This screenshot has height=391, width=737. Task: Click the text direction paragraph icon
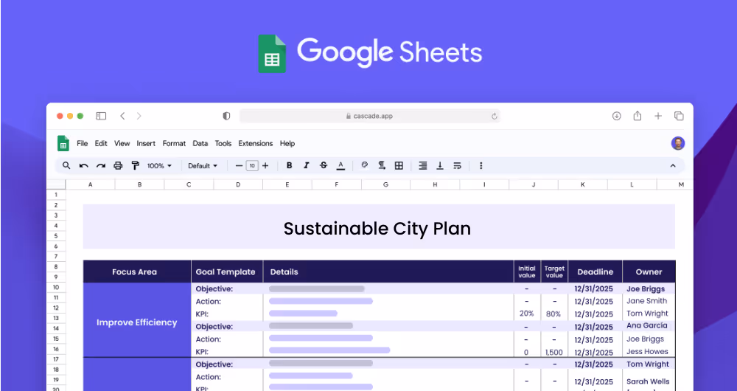(382, 166)
